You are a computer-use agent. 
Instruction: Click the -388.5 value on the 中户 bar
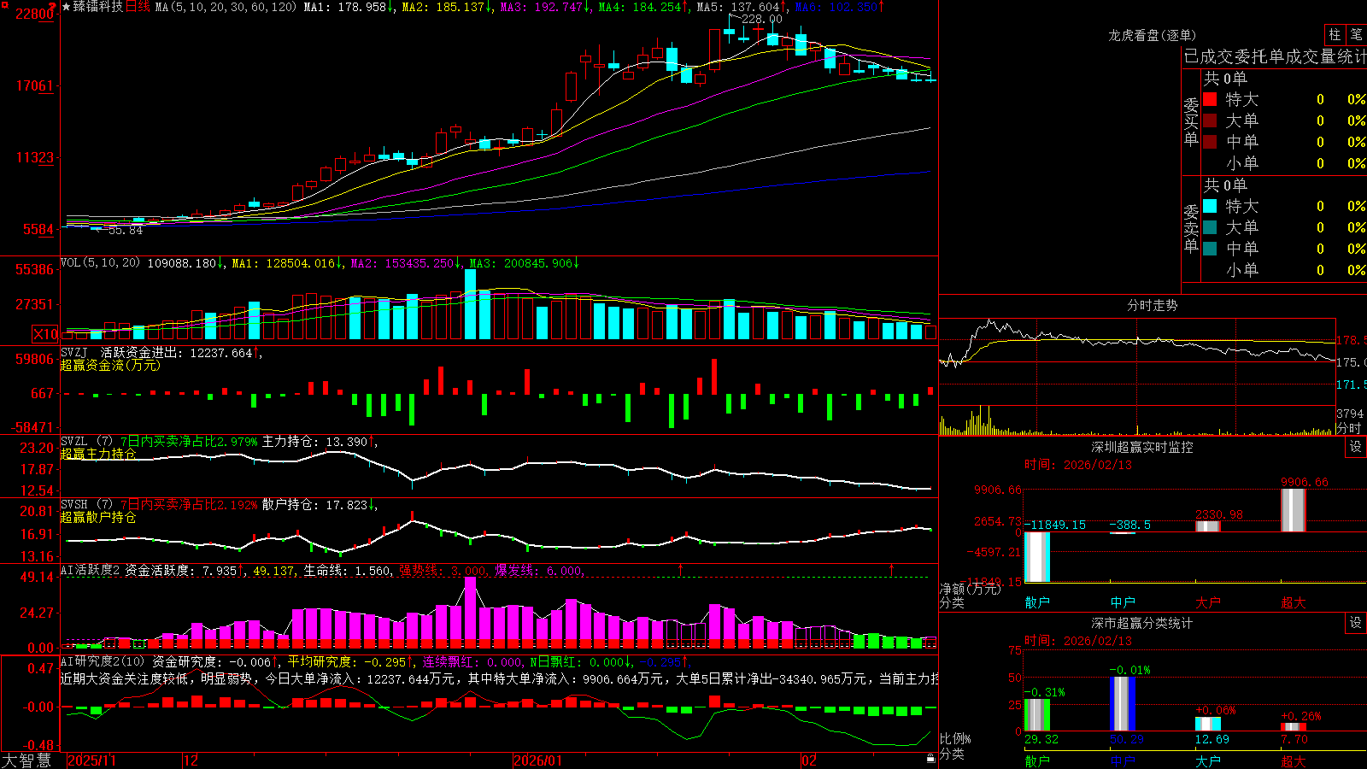click(x=1130, y=525)
